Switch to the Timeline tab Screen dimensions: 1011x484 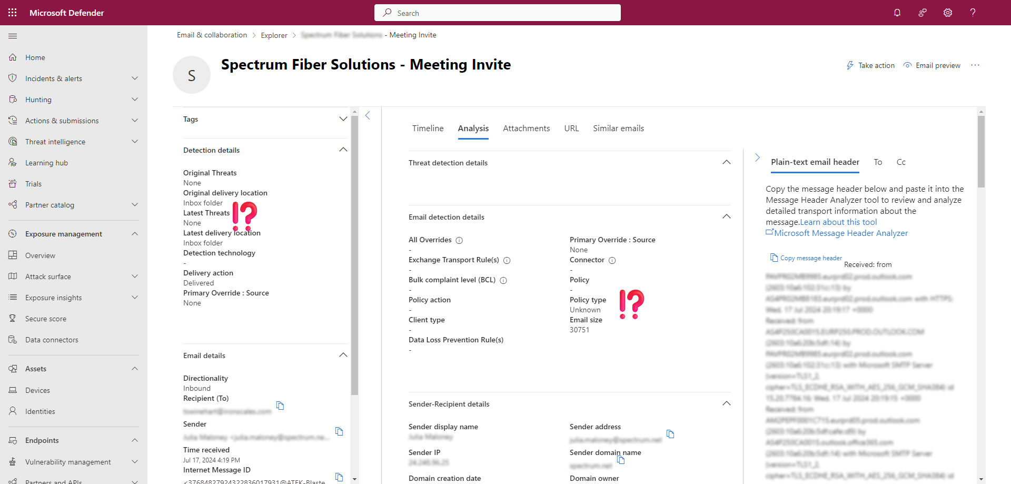pyautogui.click(x=428, y=129)
